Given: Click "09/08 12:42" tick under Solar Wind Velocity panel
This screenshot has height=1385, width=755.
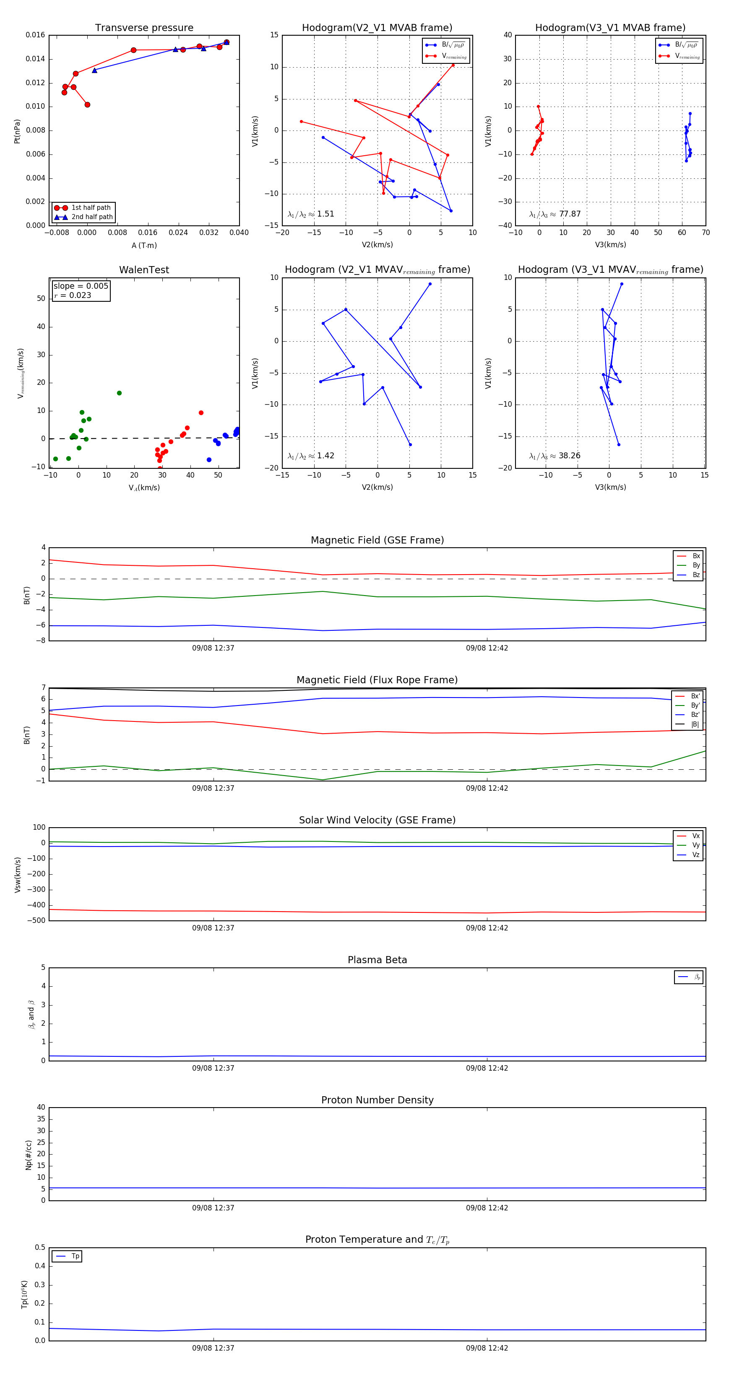Looking at the screenshot, I should [487, 928].
